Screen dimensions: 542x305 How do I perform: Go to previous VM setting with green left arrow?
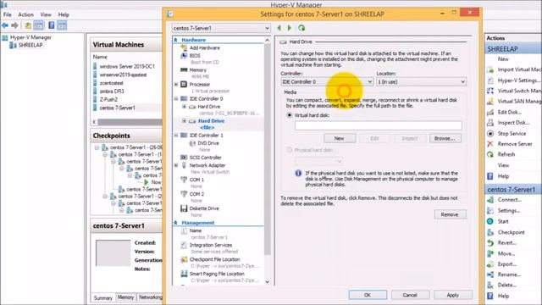(279, 28)
